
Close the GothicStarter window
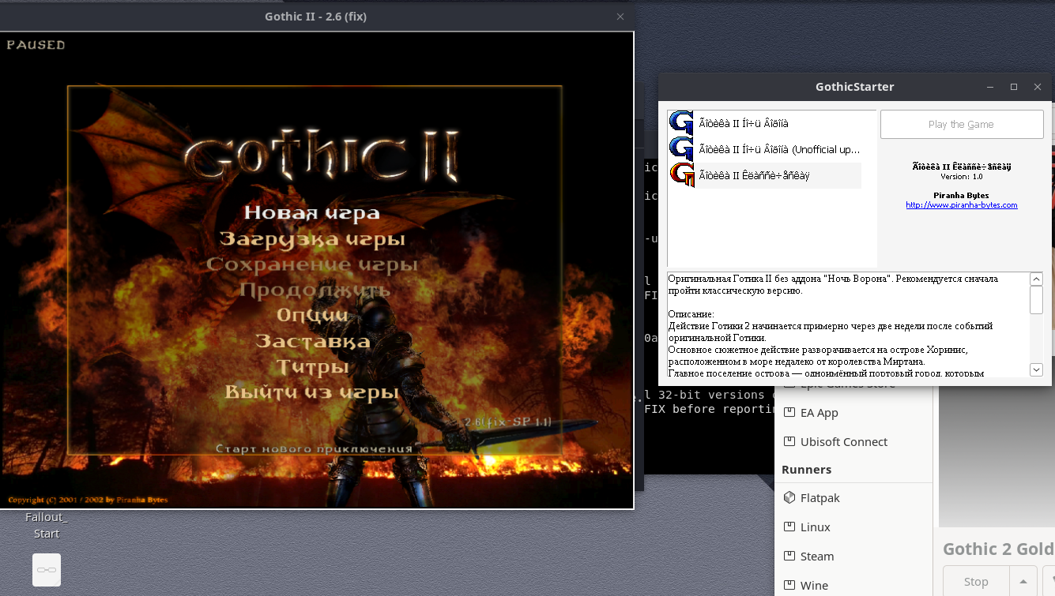pyautogui.click(x=1038, y=87)
